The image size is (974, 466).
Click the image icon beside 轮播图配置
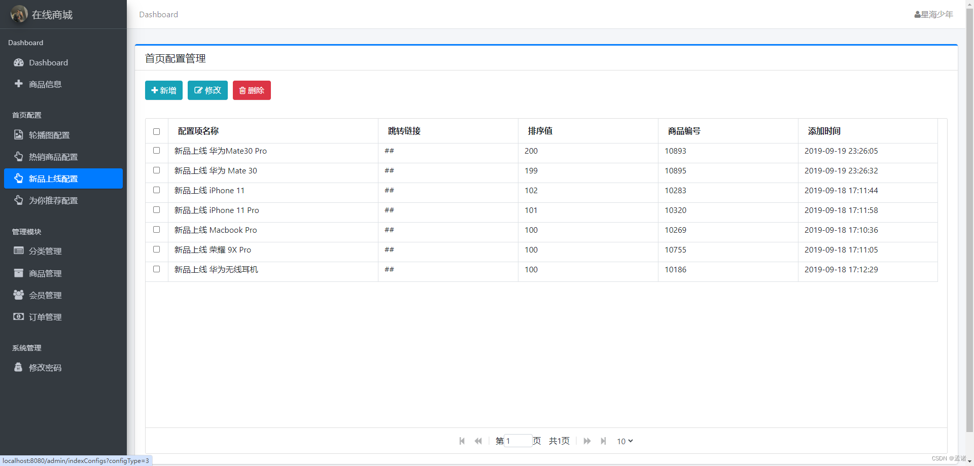coord(19,135)
